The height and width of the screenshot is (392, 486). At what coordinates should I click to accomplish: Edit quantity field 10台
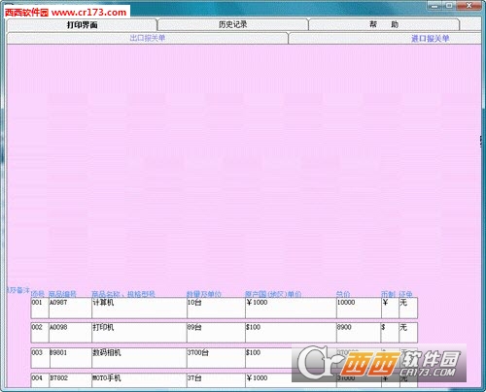click(216, 308)
